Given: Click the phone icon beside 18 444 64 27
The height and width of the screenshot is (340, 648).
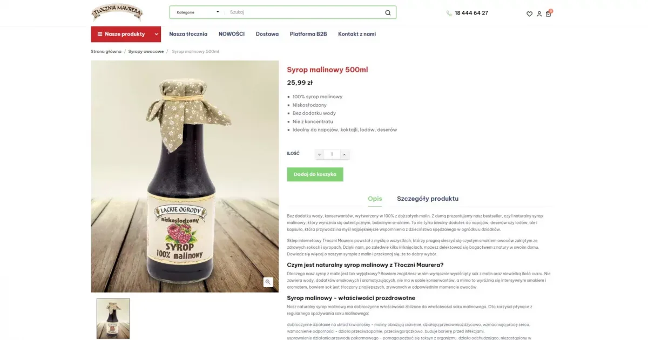Looking at the screenshot, I should 449,13.
